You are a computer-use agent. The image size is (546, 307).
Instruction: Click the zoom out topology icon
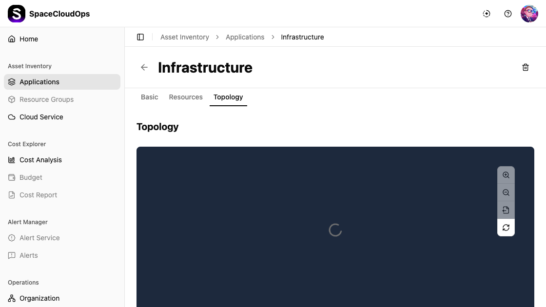pyautogui.click(x=506, y=192)
